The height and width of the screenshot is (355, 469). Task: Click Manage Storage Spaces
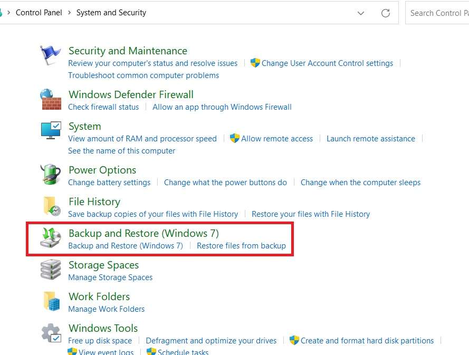(x=110, y=277)
